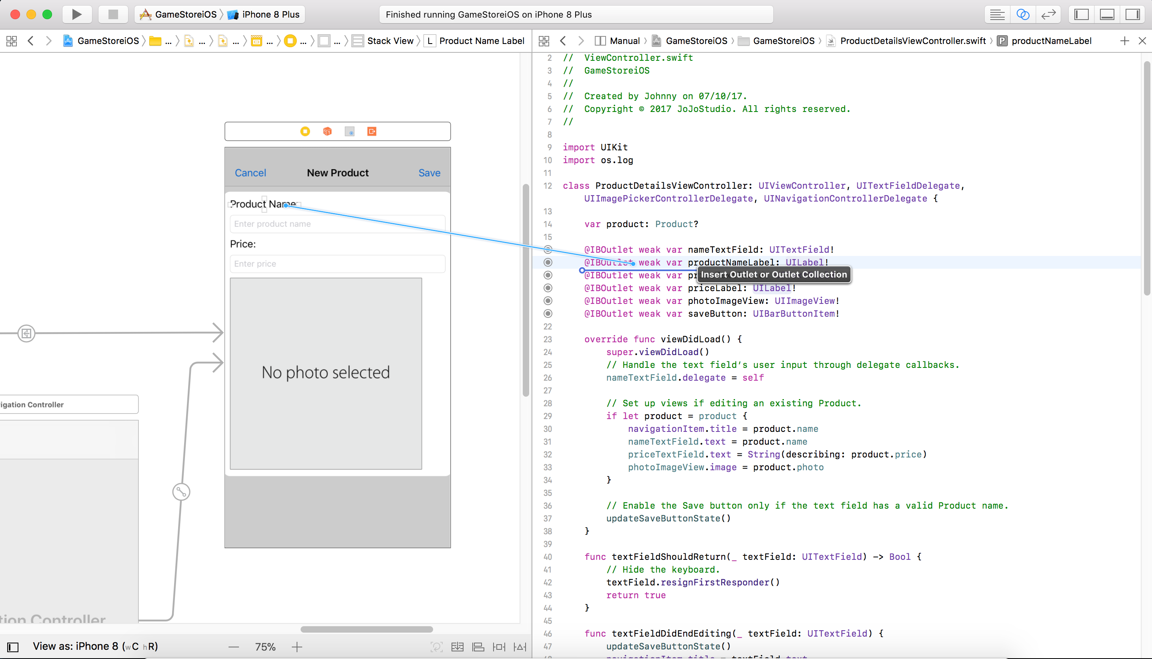Viewport: 1152px width, 659px height.
Task: Toggle the Navigator panel
Action: [x=1081, y=14]
